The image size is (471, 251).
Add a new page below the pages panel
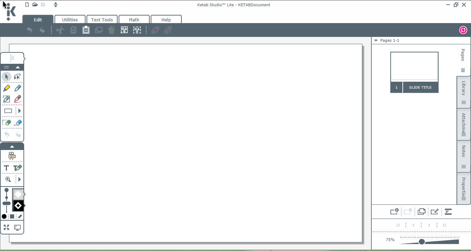coord(394,212)
